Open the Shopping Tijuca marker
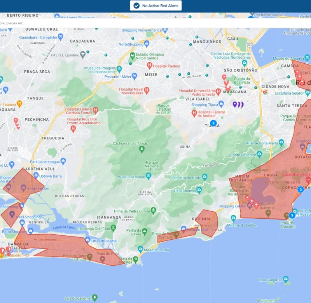The height and width of the screenshot is (303, 311). [221, 104]
